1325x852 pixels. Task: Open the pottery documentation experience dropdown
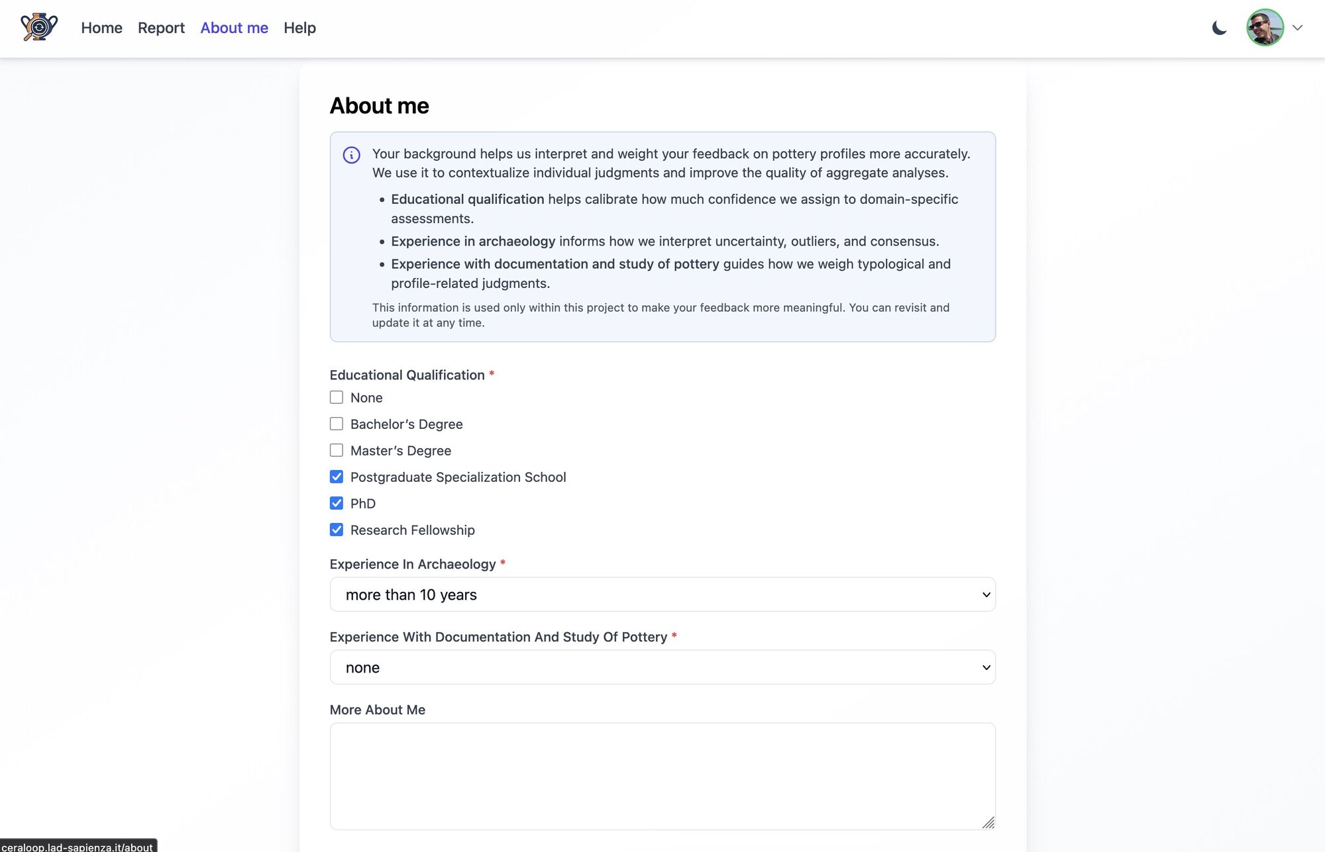662,667
